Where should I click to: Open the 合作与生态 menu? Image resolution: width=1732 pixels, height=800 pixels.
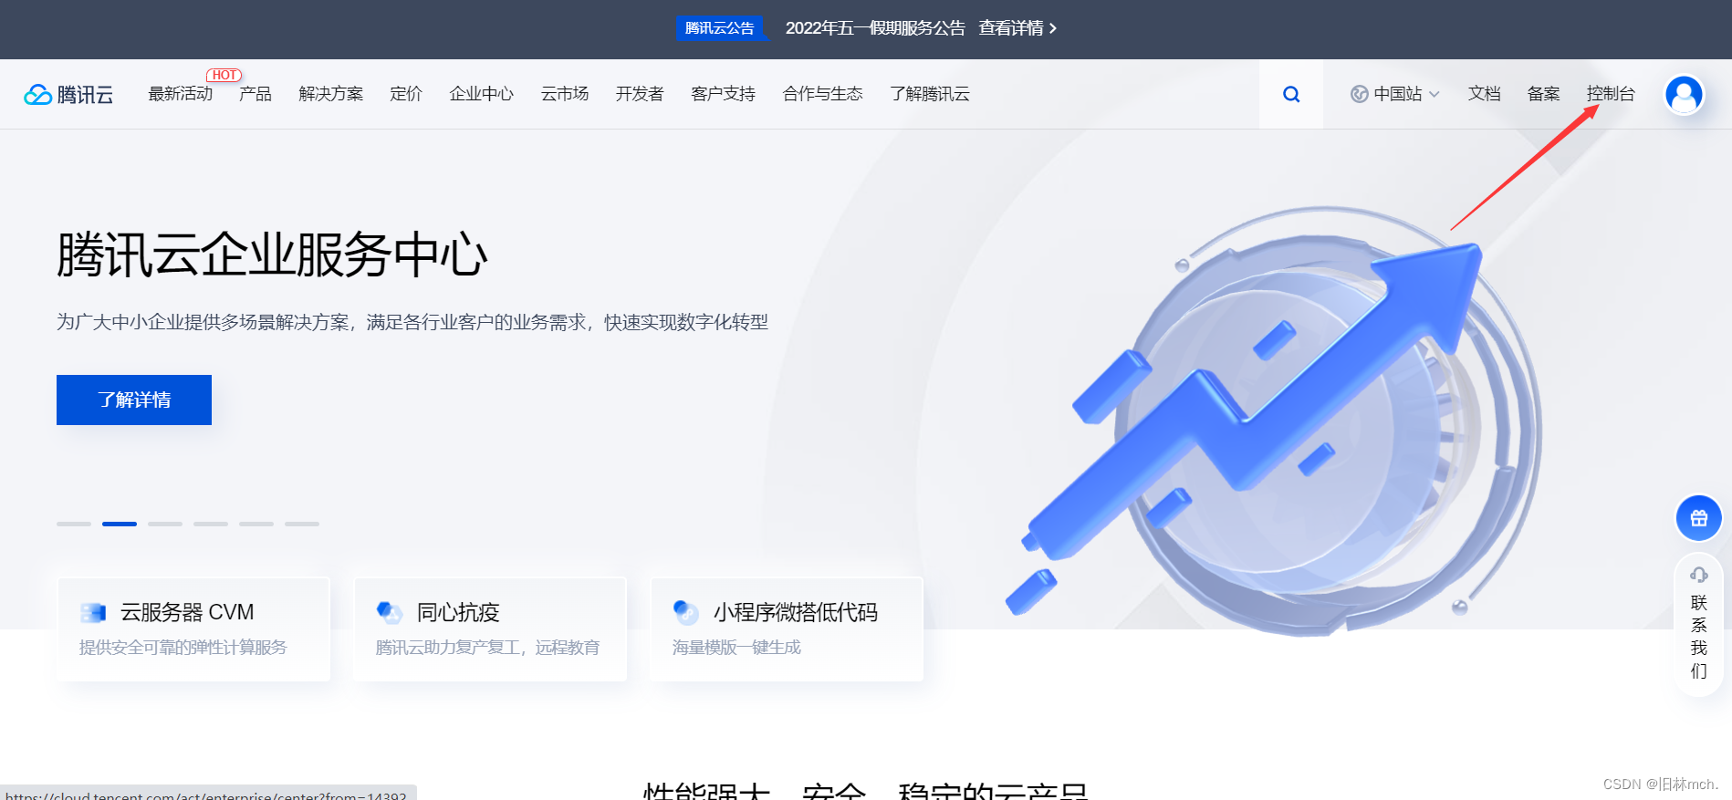click(x=823, y=94)
